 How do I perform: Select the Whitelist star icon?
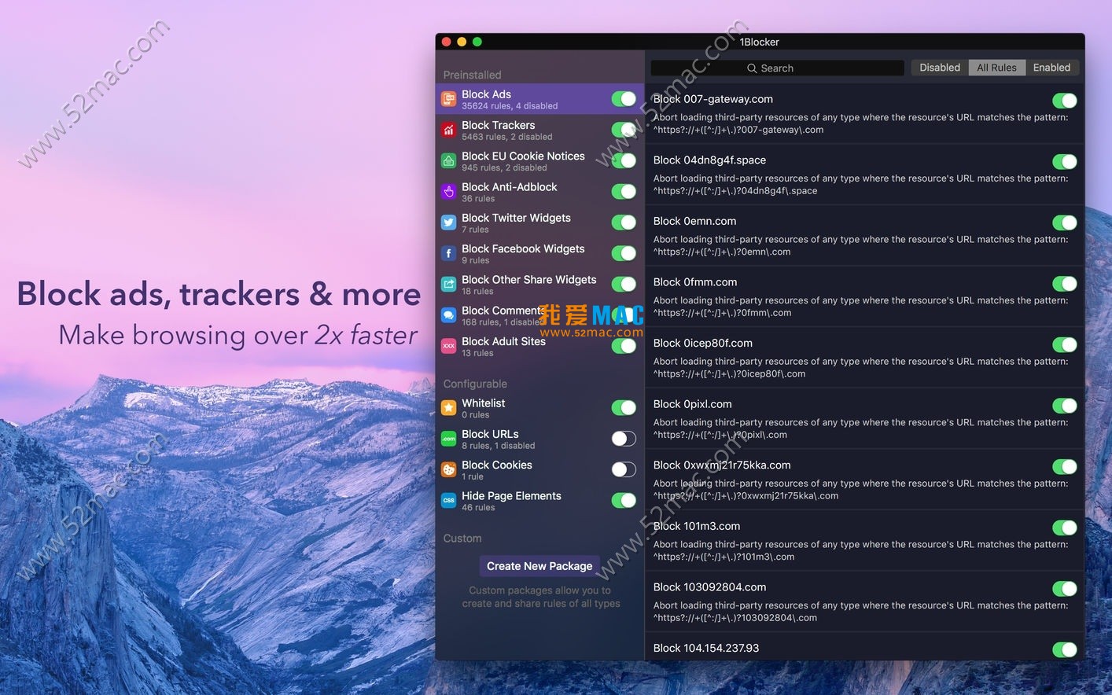(448, 408)
